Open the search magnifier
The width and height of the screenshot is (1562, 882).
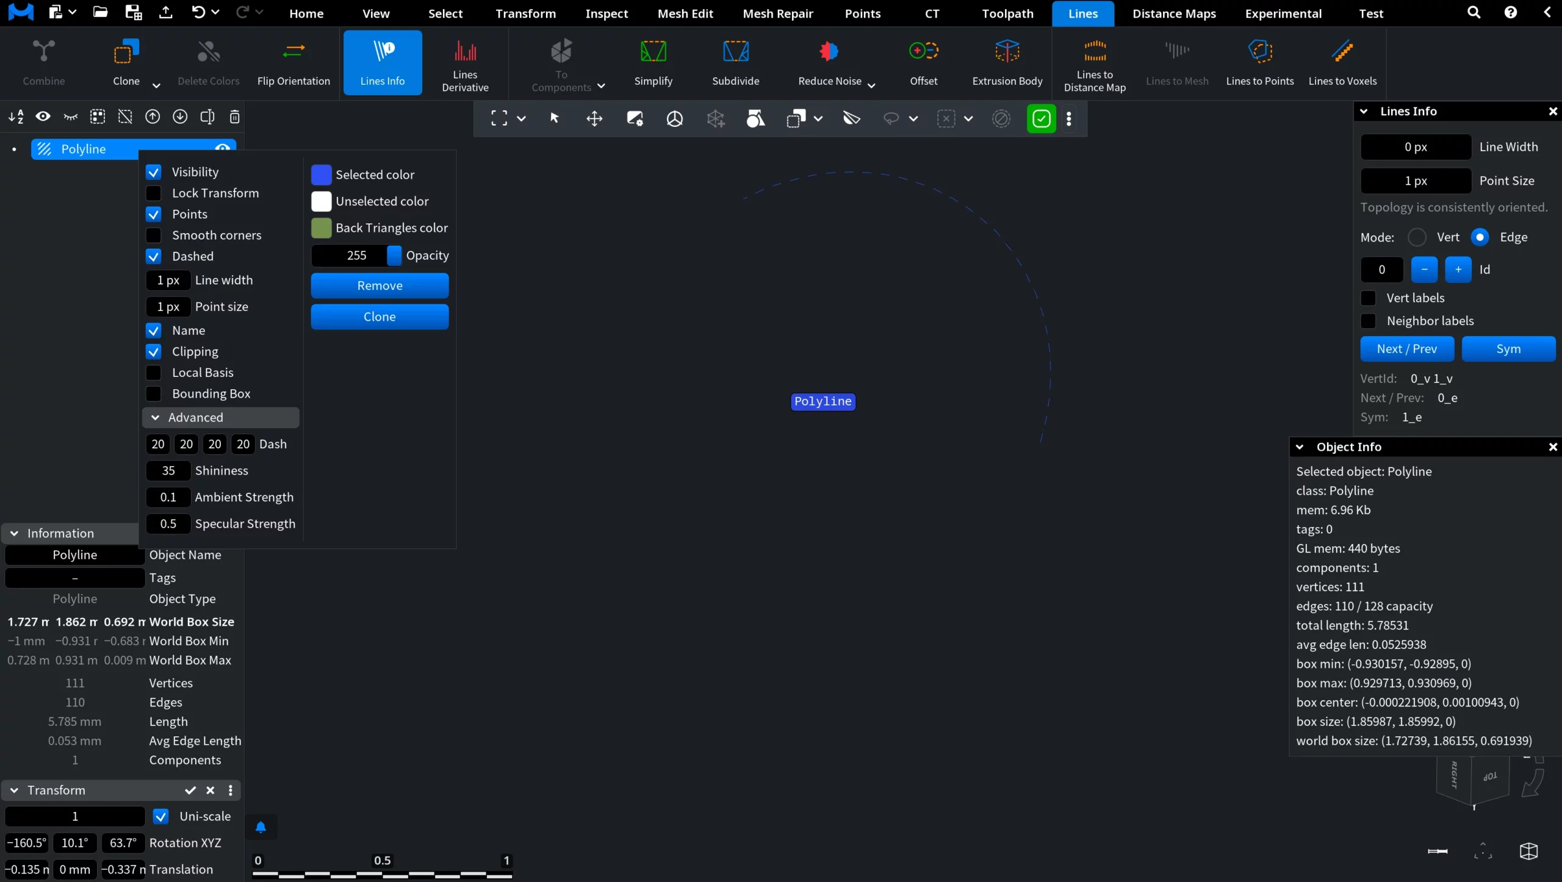1474,12
